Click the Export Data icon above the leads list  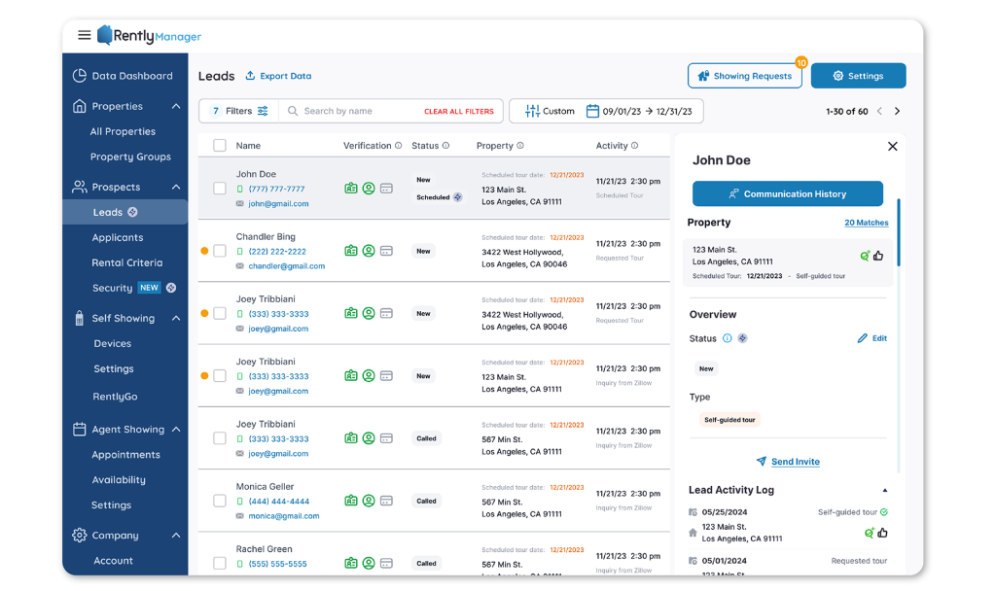point(251,76)
